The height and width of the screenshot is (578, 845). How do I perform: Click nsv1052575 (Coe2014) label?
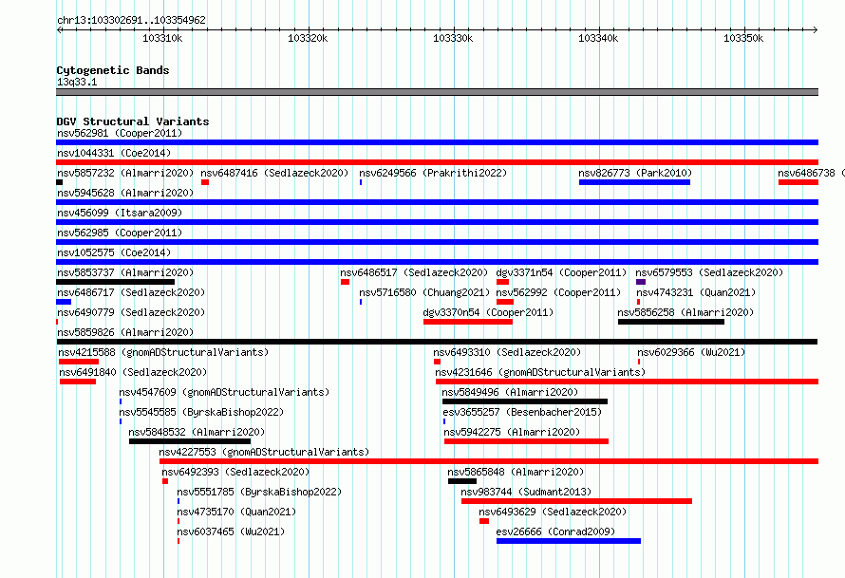(x=114, y=252)
